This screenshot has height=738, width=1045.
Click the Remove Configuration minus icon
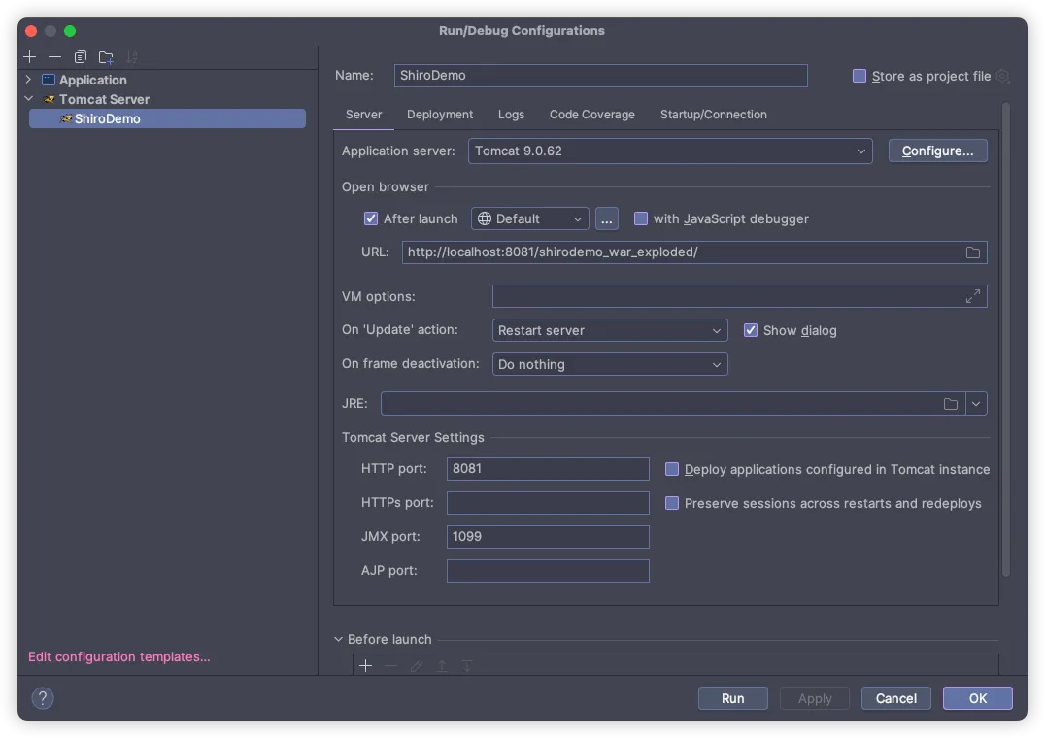pos(54,57)
